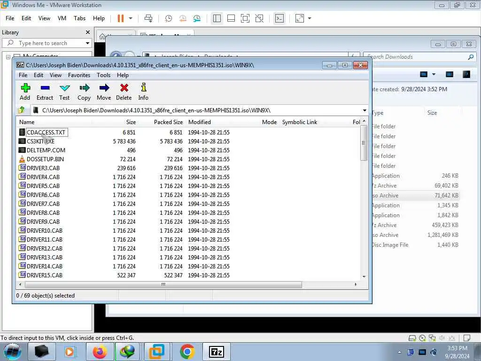Open the VMware VM menu

click(62, 18)
